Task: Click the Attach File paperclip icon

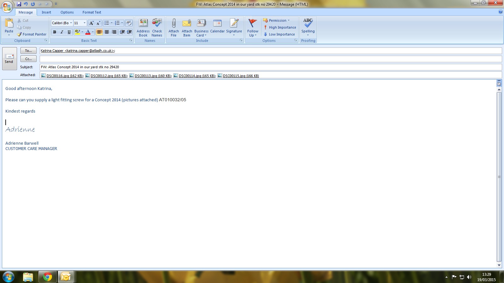Action: [x=174, y=24]
